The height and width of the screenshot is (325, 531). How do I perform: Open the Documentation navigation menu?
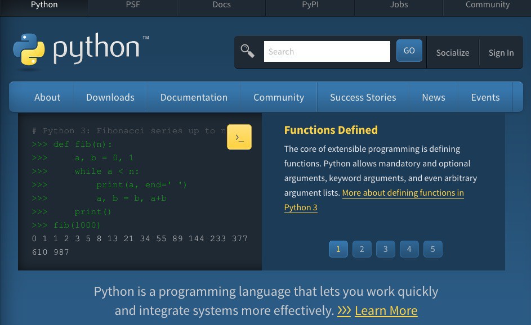pos(194,97)
